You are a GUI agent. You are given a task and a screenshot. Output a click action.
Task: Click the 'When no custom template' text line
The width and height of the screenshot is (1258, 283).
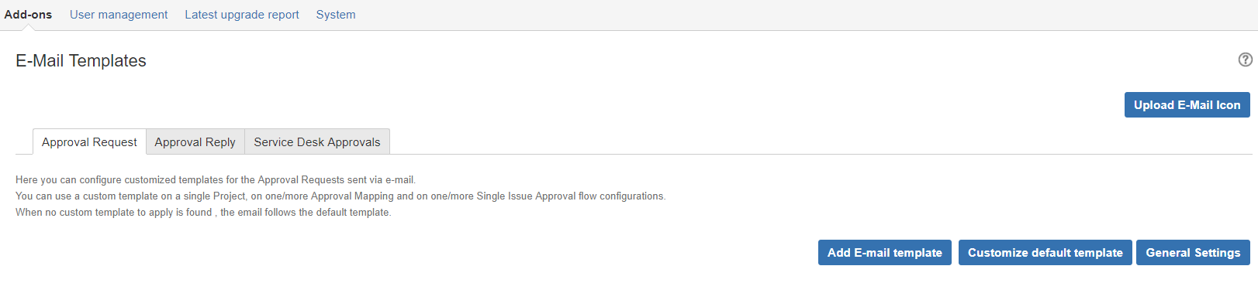[203, 213]
